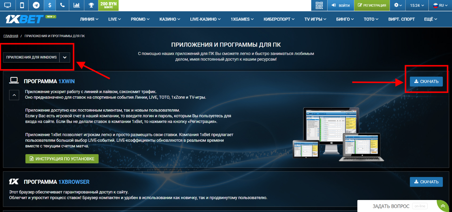
Task: Click the Главная breadcrumb link
Action: pyautogui.click(x=11, y=36)
